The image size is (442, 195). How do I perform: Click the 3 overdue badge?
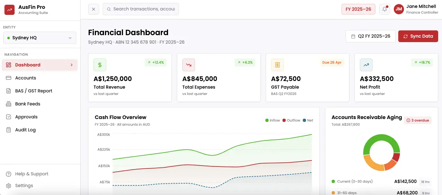click(418, 120)
